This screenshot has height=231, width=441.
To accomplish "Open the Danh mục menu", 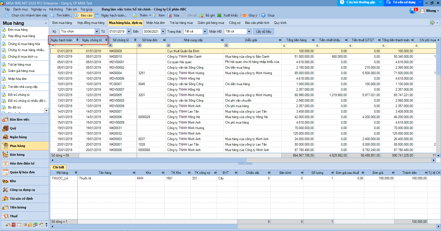I will (x=21, y=9).
